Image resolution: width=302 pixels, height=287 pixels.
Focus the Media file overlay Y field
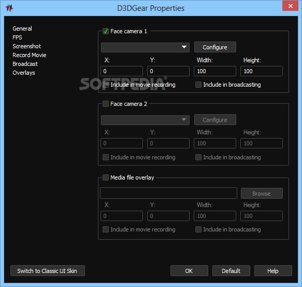168,216
